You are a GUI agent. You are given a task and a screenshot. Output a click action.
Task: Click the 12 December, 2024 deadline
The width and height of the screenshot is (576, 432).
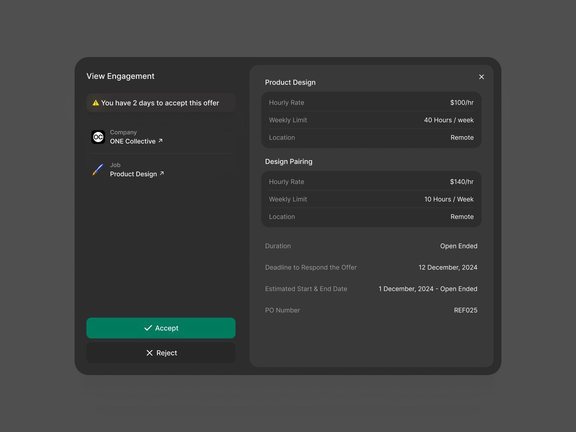pyautogui.click(x=448, y=267)
